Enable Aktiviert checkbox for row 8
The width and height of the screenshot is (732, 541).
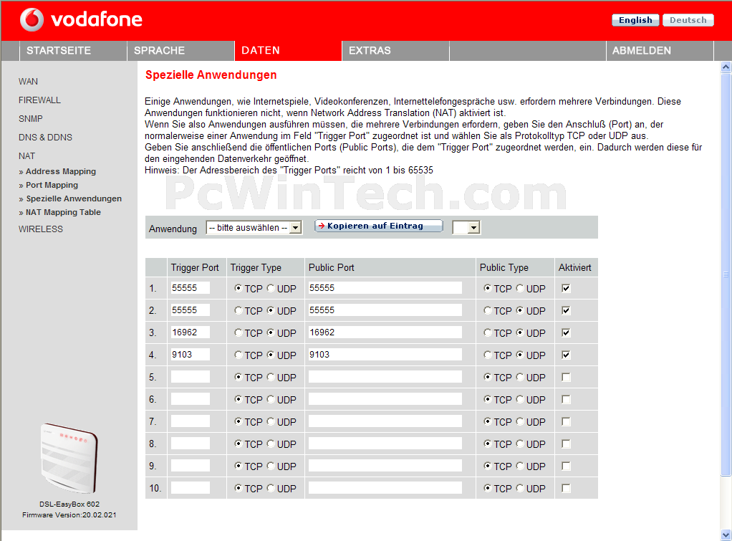coord(566,444)
